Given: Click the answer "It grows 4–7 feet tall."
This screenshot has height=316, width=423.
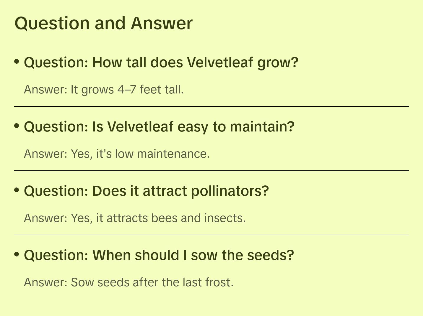Looking at the screenshot, I should [104, 90].
